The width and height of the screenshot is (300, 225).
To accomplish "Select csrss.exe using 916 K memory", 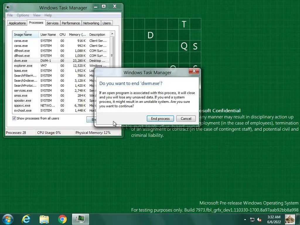I will tap(61, 41).
